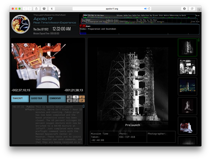This screenshot has height=160, width=211.
Task: Reload the apollo17.org page
Action: [149, 9]
